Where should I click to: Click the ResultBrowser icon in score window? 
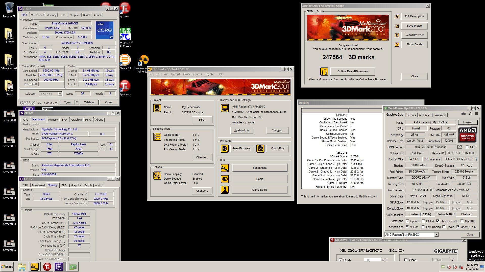(397, 35)
